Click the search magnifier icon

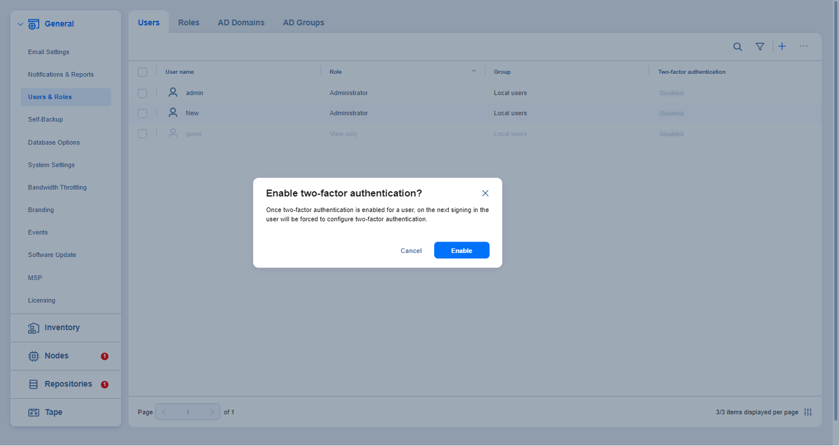(738, 47)
